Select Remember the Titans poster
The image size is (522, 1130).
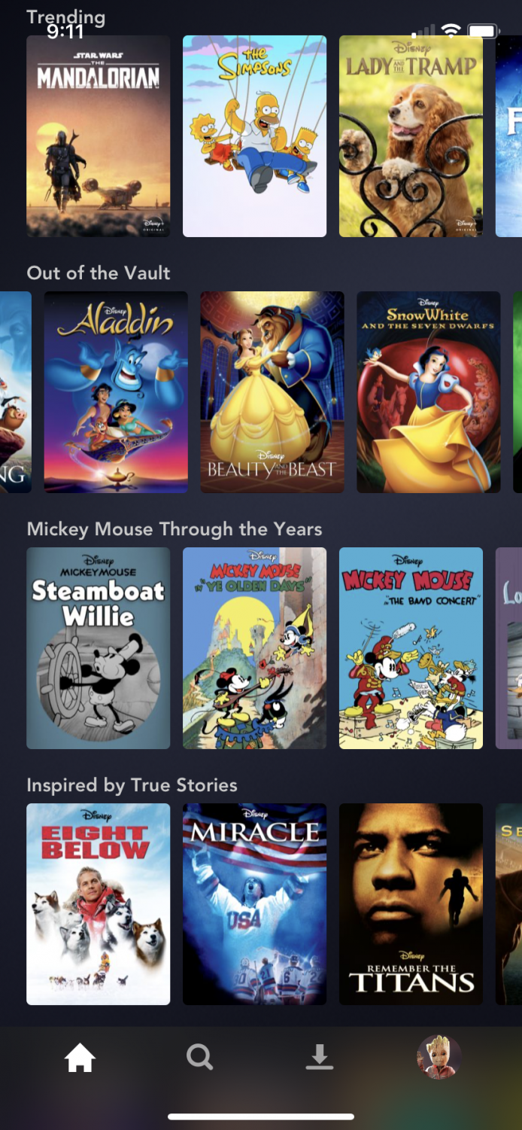[411, 904]
